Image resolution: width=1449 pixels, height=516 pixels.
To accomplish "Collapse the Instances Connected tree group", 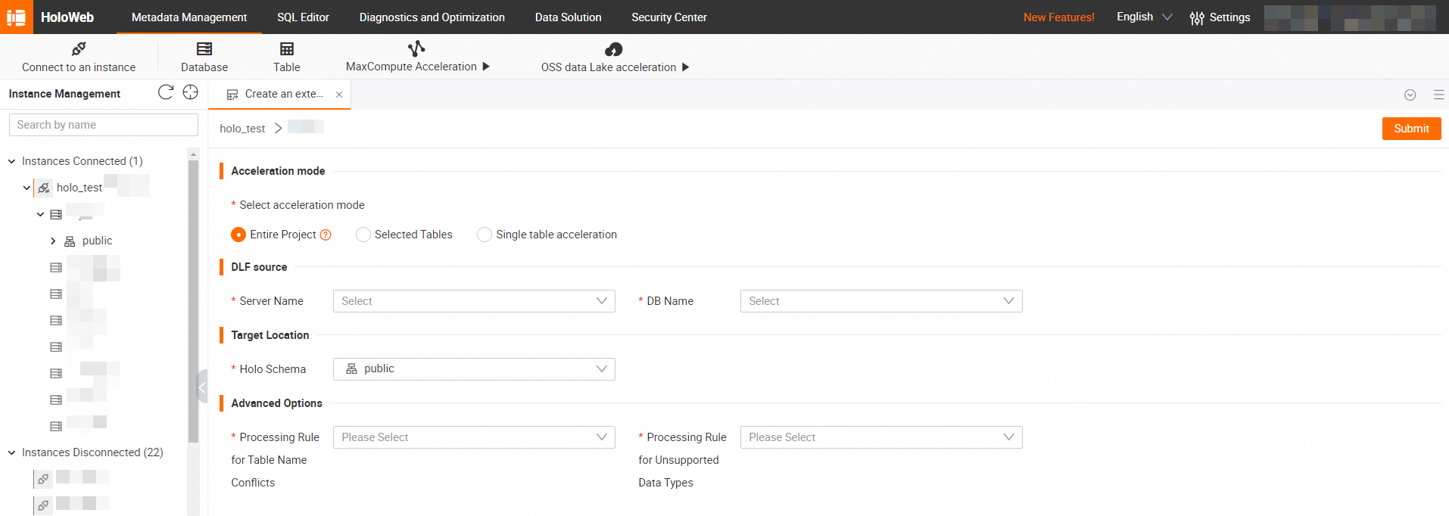I will pyautogui.click(x=12, y=161).
